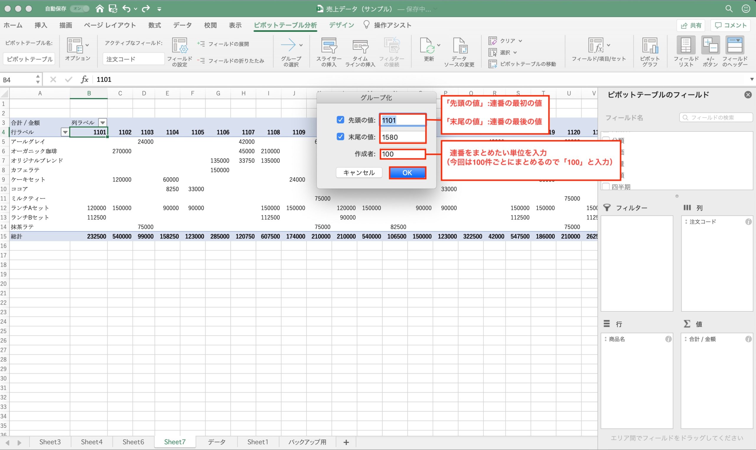Screen dimensions: 756x450
Task: Uncheck the 末尾の値 checkbox
Action: coord(340,137)
